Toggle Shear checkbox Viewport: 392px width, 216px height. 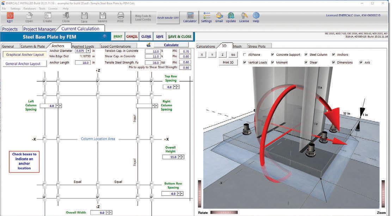click(306, 62)
